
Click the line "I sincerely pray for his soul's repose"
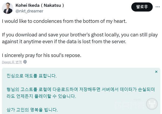42,56
